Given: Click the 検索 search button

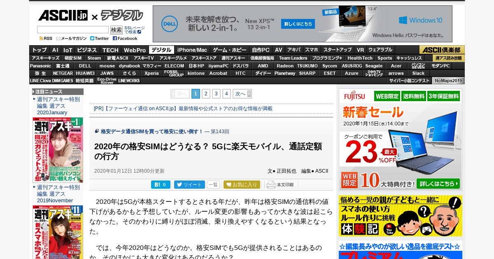Looking at the screenshot, I should pyautogui.click(x=117, y=30).
